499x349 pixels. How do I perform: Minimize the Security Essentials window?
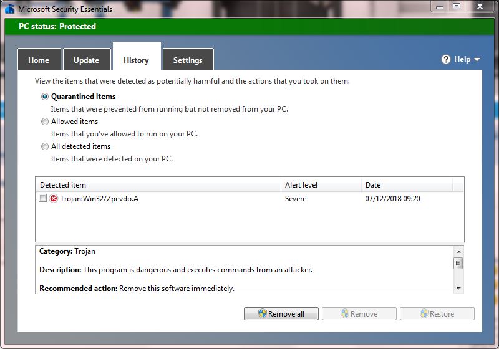point(440,7)
